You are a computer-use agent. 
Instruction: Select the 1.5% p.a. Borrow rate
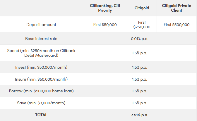point(140,91)
